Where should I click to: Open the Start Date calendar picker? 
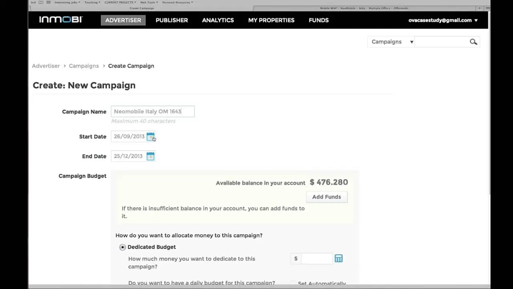pos(150,136)
